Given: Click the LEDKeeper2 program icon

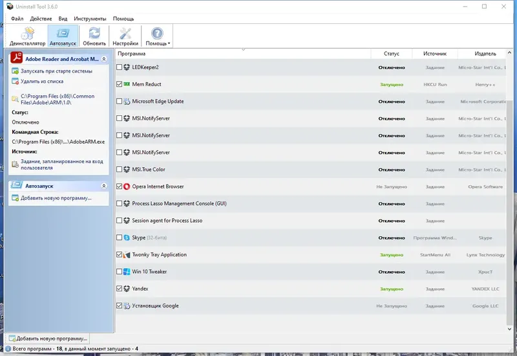Looking at the screenshot, I should pos(127,67).
